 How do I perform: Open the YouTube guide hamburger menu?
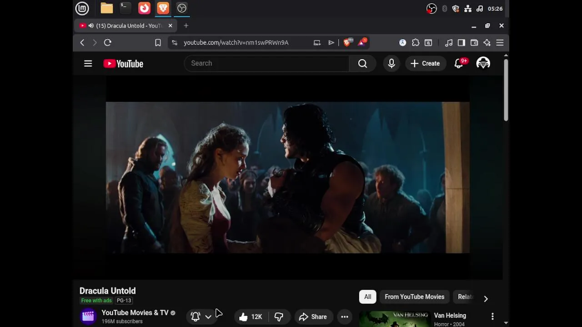(88, 64)
